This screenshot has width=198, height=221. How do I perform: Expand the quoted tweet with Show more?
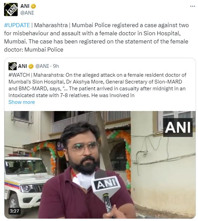point(22,102)
